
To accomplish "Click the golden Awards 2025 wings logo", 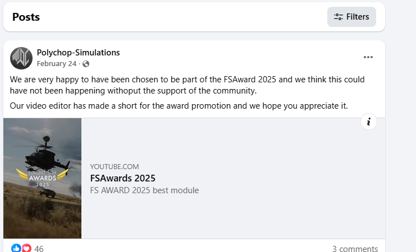I will tap(43, 177).
